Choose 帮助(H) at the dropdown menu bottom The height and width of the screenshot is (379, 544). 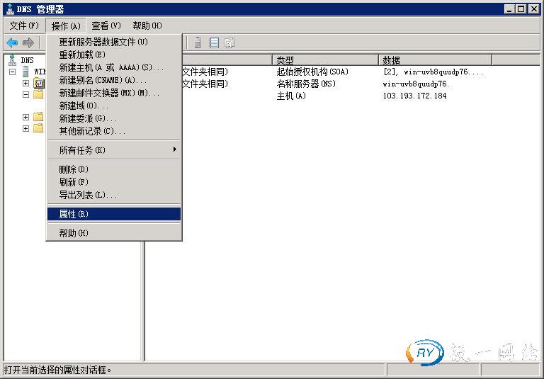pos(114,233)
